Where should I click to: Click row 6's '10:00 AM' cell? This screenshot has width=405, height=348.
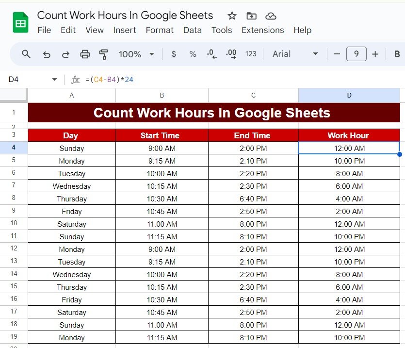pyautogui.click(x=162, y=173)
